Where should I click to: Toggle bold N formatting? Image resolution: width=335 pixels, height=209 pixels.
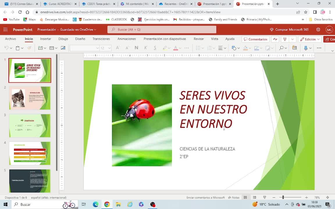click(136, 48)
